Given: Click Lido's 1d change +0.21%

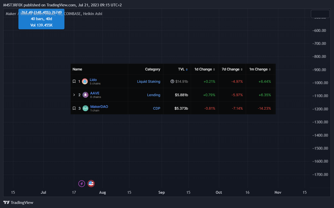Looking at the screenshot, I should tap(209, 82).
